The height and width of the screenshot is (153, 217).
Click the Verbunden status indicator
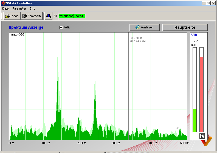coord(66,16)
